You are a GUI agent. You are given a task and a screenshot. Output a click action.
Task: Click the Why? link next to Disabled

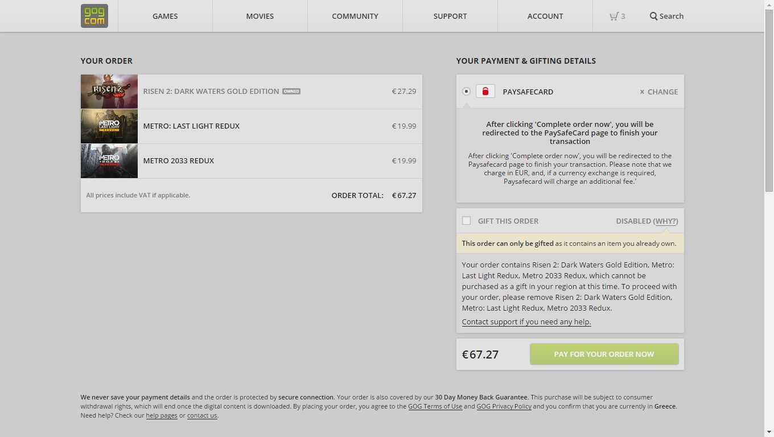[x=665, y=221]
